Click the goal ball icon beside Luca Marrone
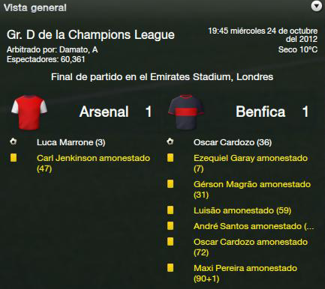Image resolution: width=325 pixels, height=289 pixels. point(14,142)
